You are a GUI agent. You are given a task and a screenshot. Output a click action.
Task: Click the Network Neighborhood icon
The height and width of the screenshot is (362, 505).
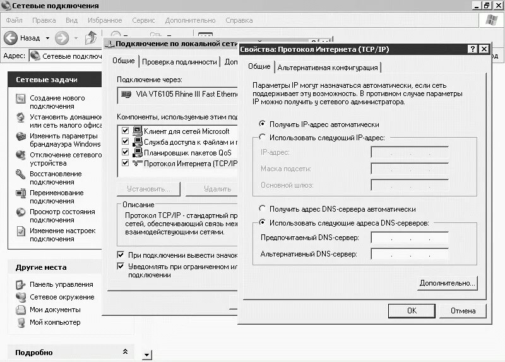coord(21,297)
